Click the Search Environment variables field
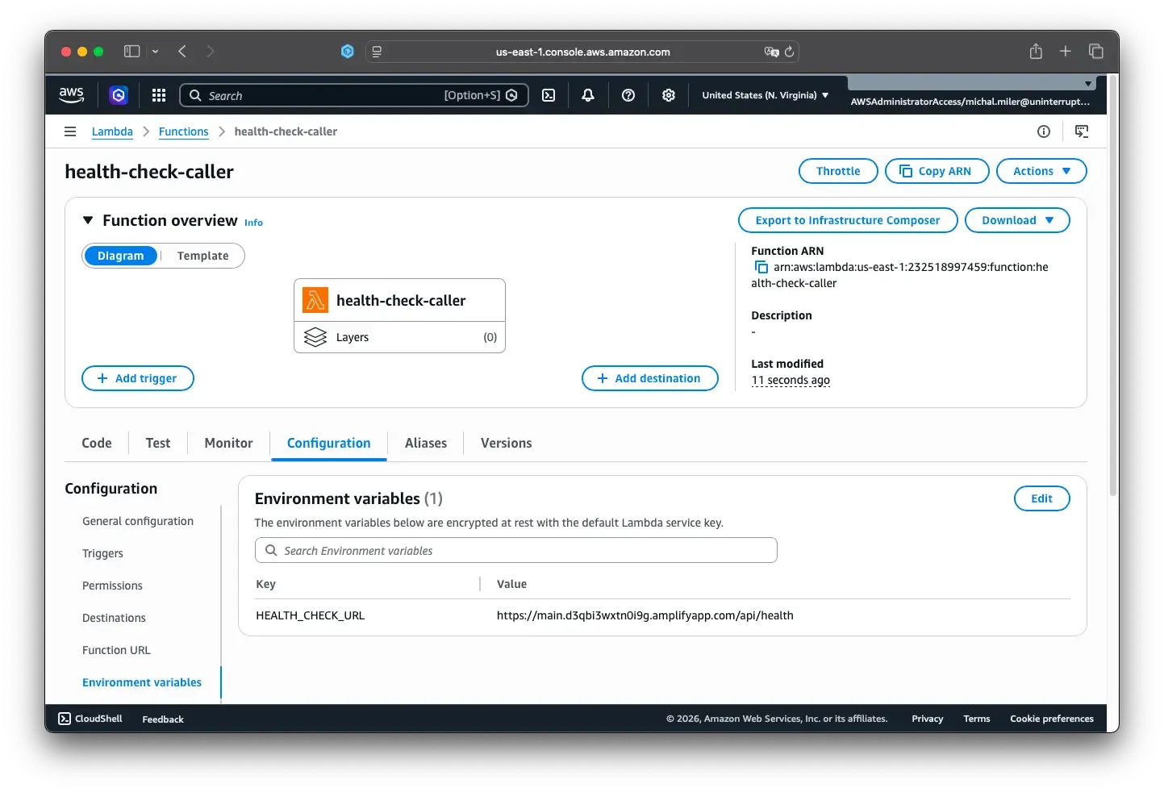 [516, 550]
